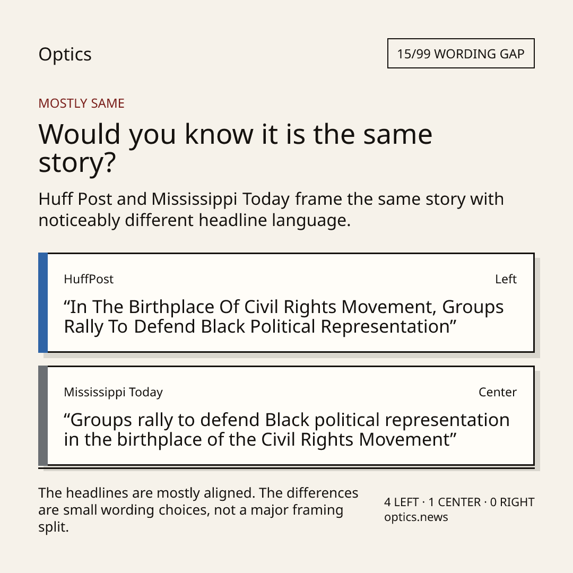This screenshot has height=573, width=573.
Task: Click the blue color bar on HuffPost card
Action: point(43,302)
